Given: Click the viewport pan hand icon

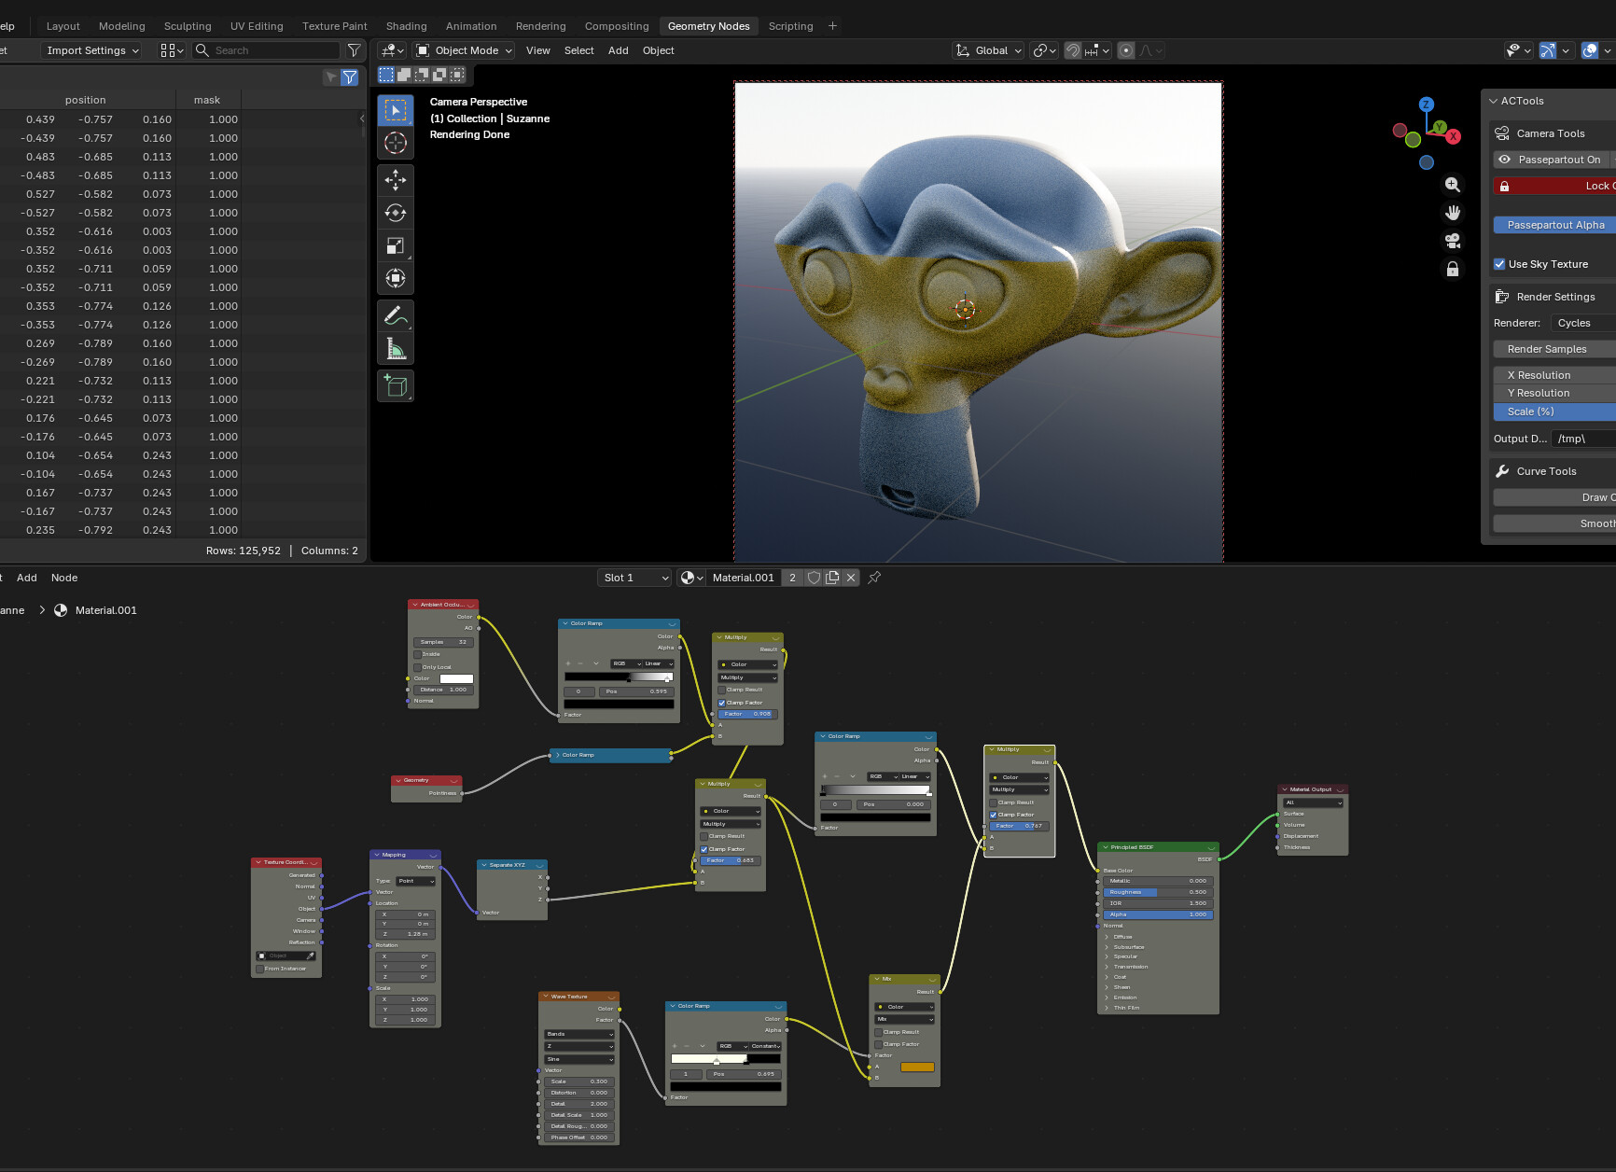Looking at the screenshot, I should click(1453, 213).
